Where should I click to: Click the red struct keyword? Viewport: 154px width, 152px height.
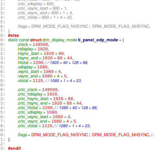coord(36,40)
